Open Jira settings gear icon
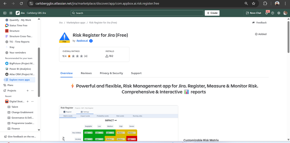 [279, 13]
